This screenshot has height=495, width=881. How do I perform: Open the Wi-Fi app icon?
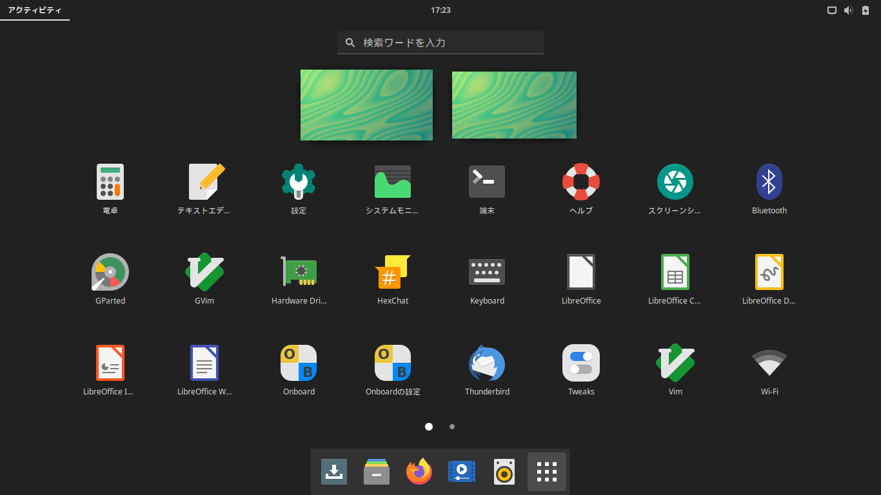point(769,363)
